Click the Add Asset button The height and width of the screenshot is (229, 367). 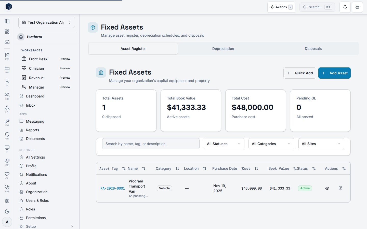click(334, 73)
